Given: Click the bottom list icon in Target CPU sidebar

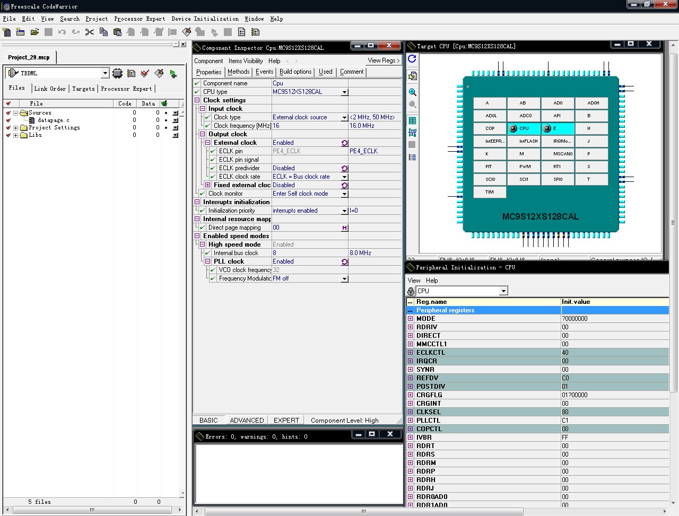Looking at the screenshot, I should (x=412, y=157).
